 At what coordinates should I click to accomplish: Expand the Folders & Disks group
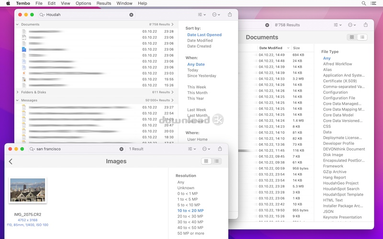[x=17, y=92]
